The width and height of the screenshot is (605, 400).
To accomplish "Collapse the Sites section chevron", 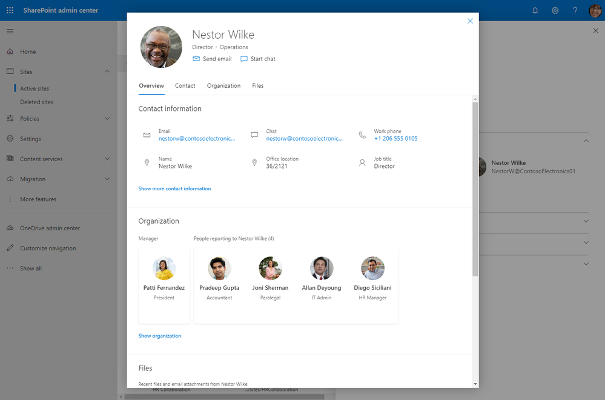I will click(x=107, y=71).
